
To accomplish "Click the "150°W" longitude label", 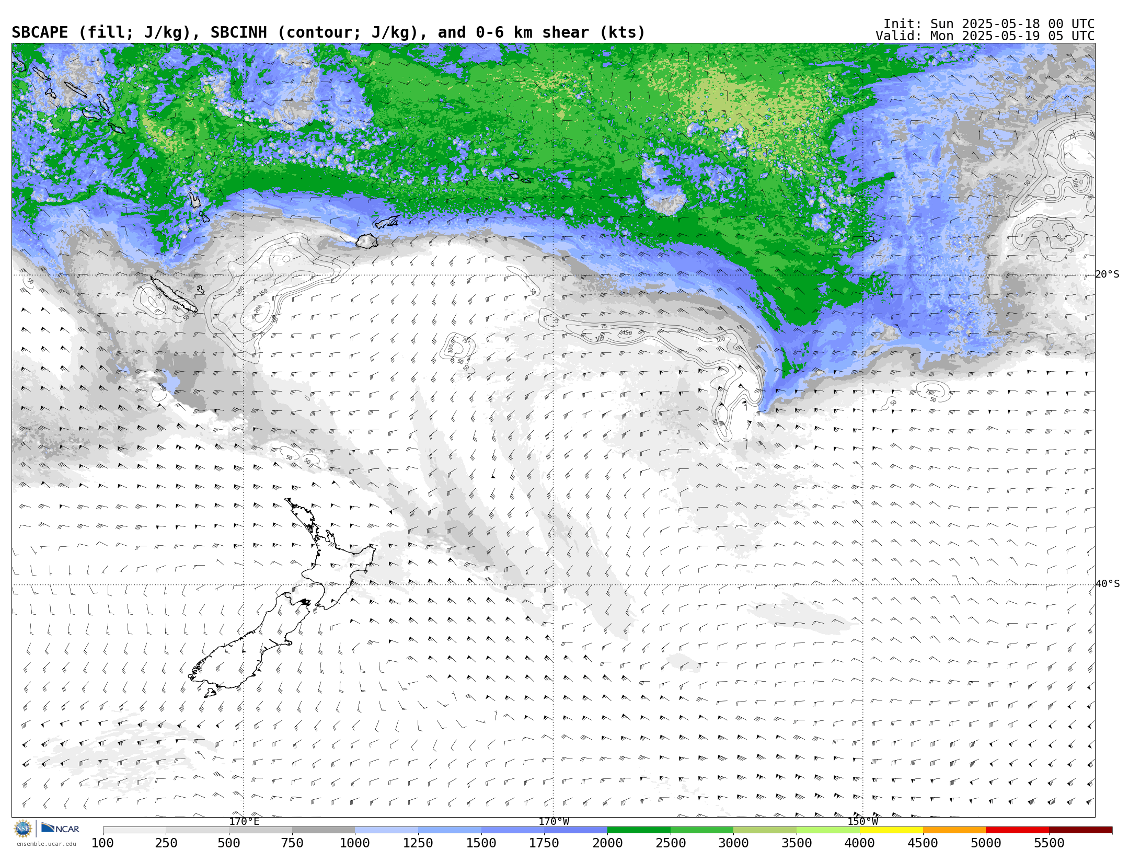I will pos(862,821).
